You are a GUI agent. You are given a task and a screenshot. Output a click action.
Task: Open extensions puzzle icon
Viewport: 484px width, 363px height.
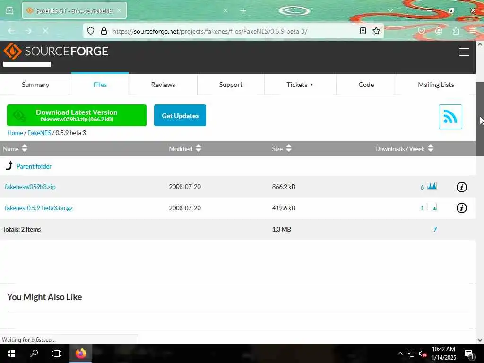point(456,31)
